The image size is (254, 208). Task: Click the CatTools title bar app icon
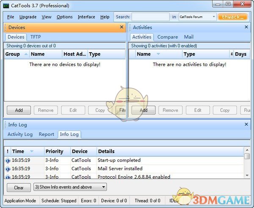pyautogui.click(x=6, y=6)
